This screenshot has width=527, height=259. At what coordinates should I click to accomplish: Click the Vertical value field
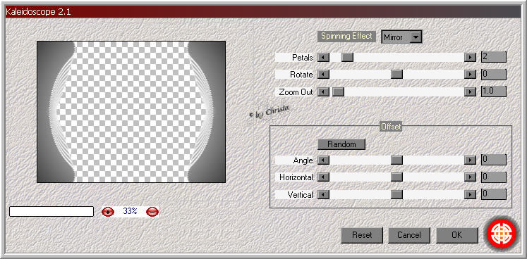(x=494, y=194)
